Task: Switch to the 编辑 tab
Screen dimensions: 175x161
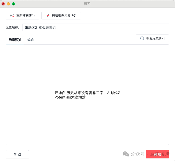Action: pos(31,40)
